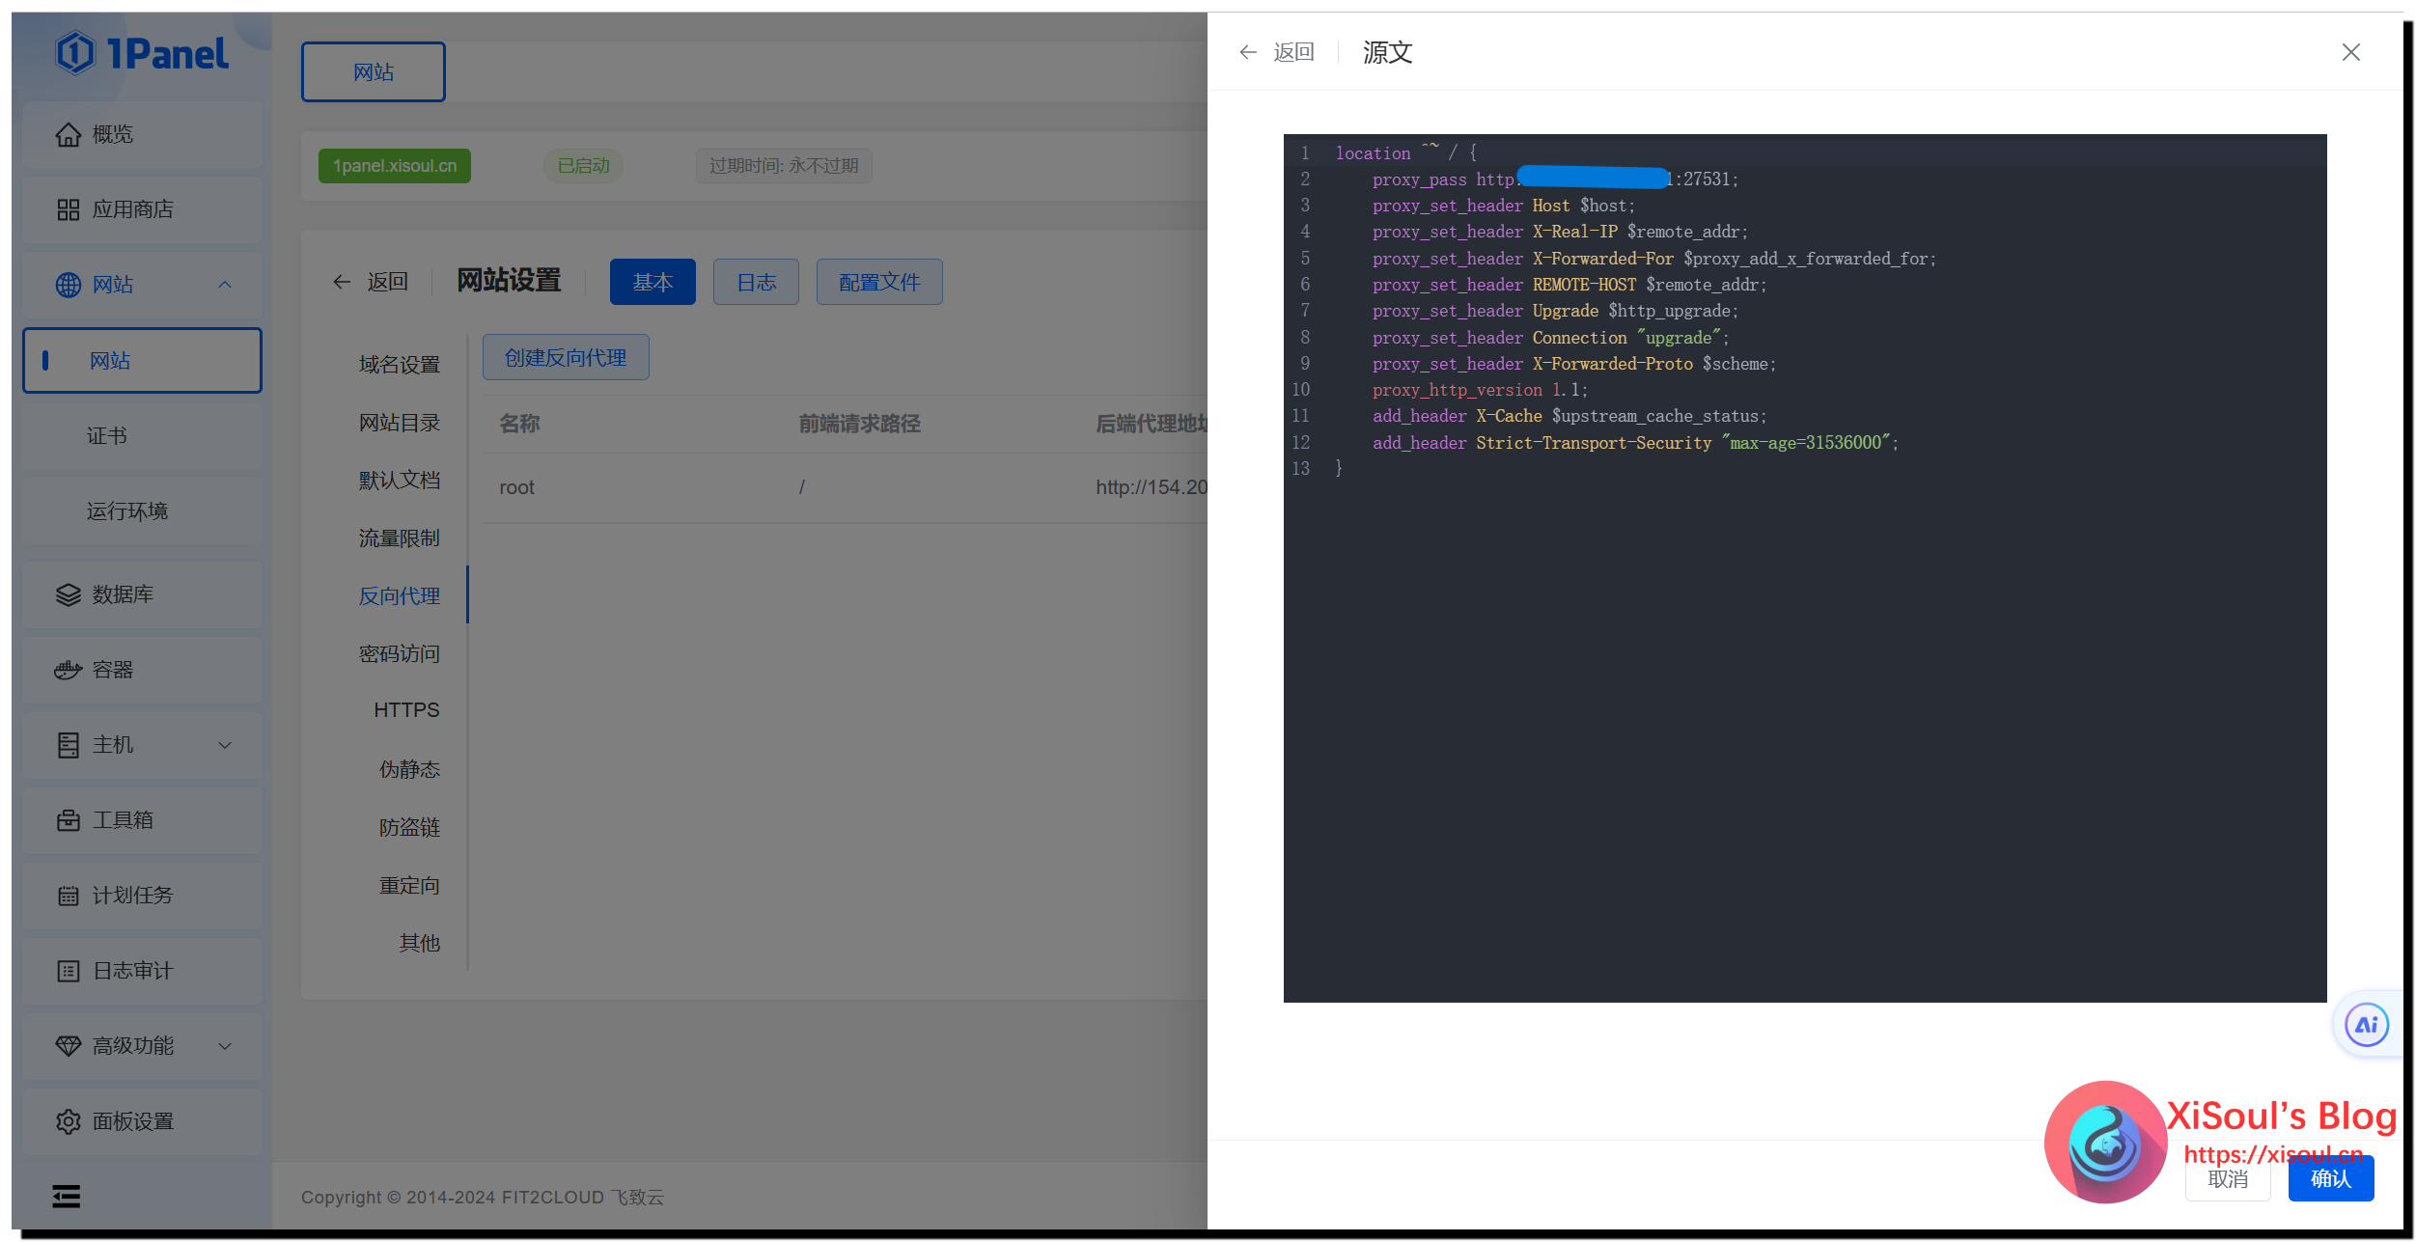This screenshot has height=1242, width=2416.
Task: Click the 高级功能 diamond icon
Action: click(68, 1046)
